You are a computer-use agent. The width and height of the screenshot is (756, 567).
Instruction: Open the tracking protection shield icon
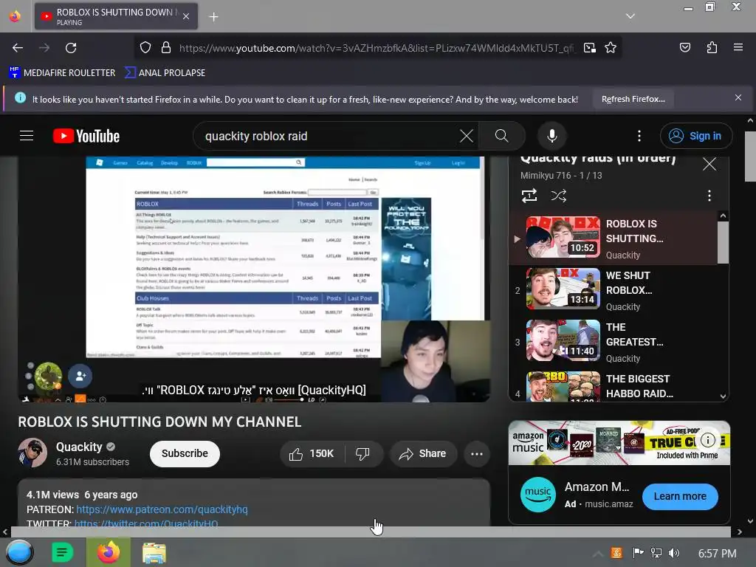[x=145, y=48]
